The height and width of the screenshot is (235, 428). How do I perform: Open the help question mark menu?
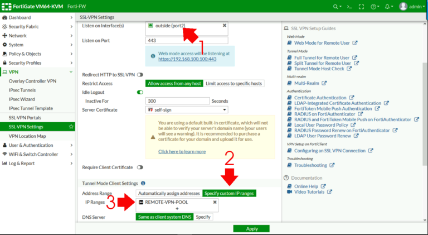[374, 7]
